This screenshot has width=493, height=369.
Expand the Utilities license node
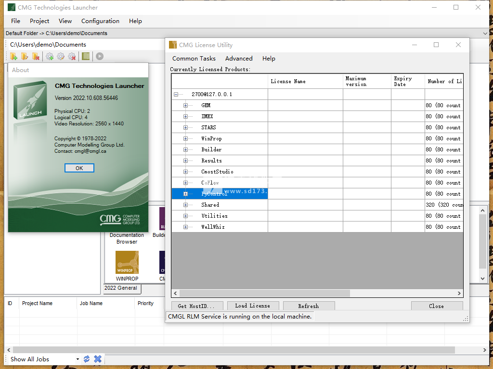pyautogui.click(x=185, y=216)
